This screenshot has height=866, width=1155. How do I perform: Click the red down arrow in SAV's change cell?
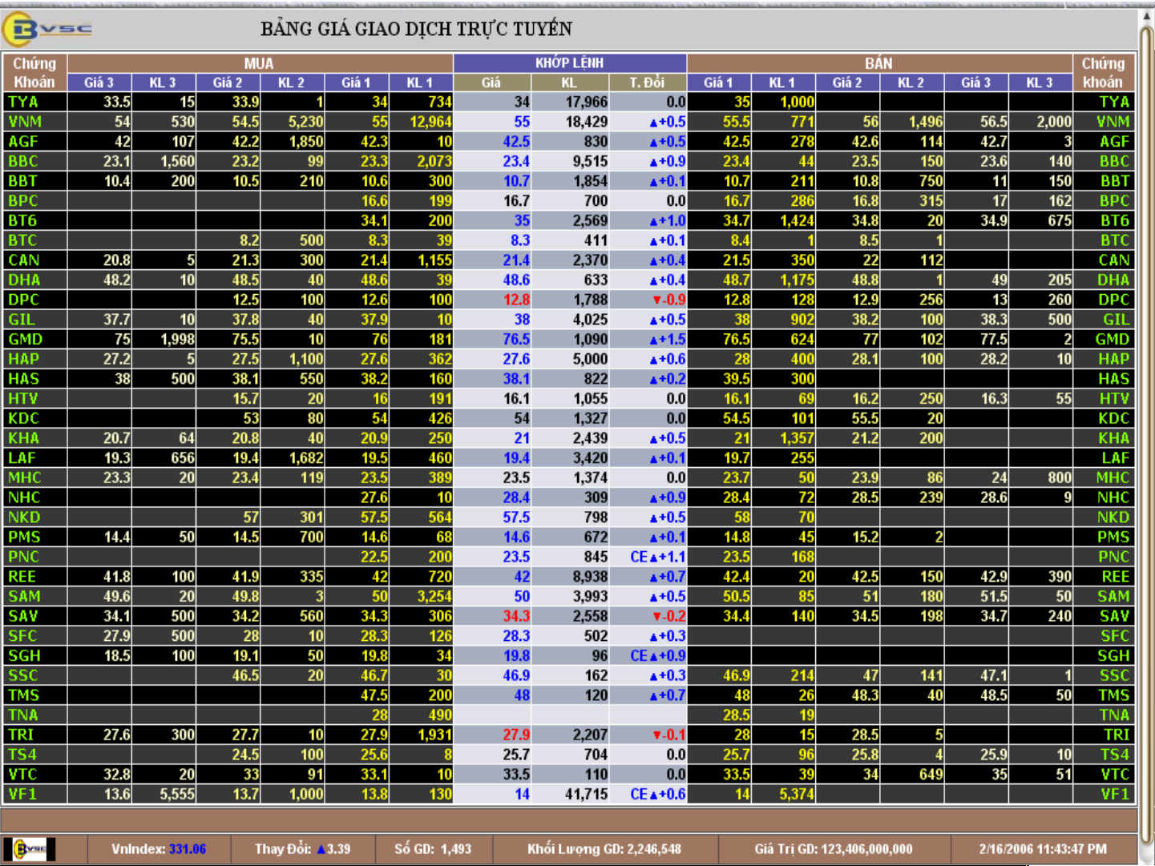pos(656,617)
